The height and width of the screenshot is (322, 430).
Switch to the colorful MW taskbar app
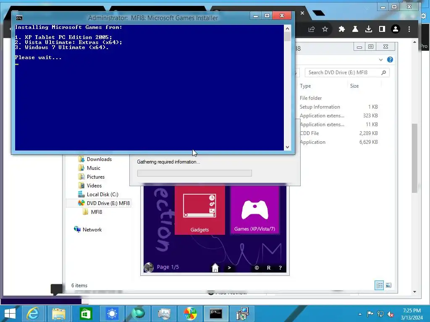(x=190, y=314)
